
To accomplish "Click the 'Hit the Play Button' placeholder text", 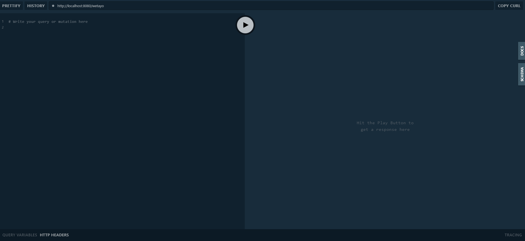I will [385, 126].
